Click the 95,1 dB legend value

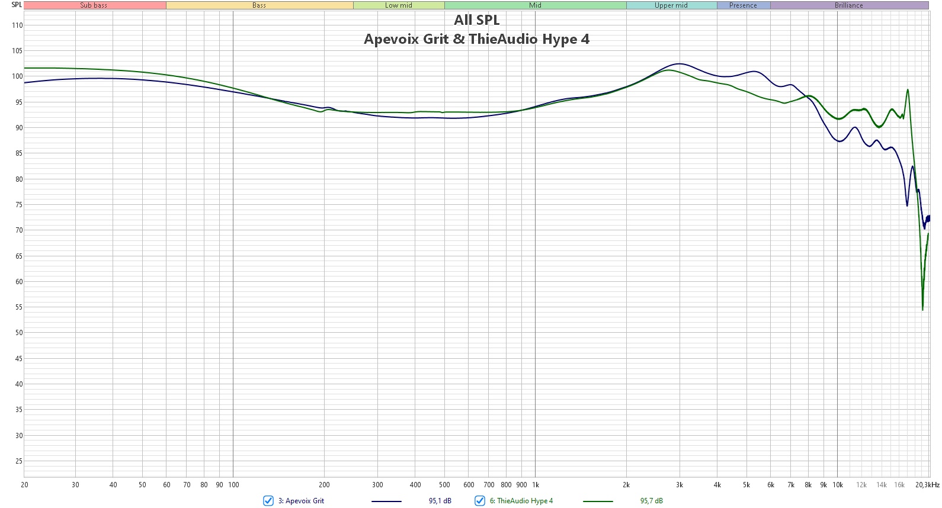point(440,501)
